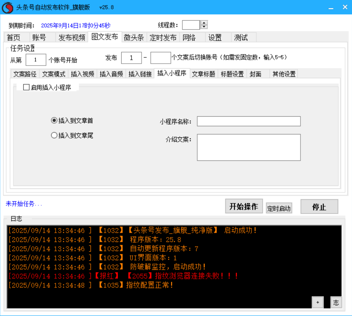Select the 插入到文章首 radio button
Image resolution: width=352 pixels, height=316 pixels.
pos(54,121)
